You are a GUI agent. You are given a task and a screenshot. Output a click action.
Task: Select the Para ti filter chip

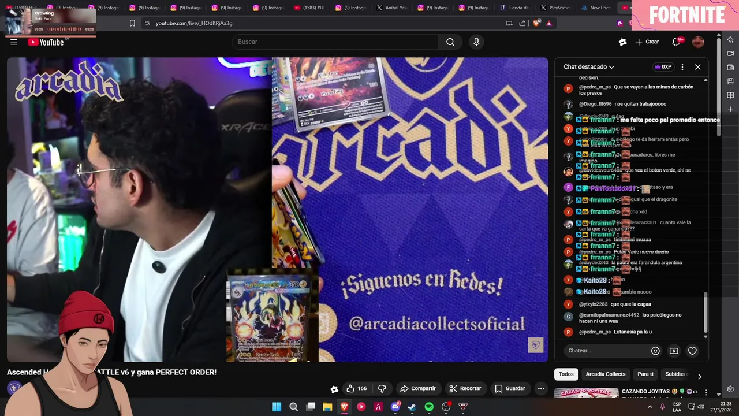(x=645, y=374)
